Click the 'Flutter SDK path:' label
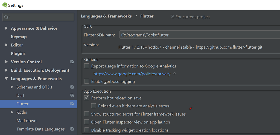 (99, 35)
